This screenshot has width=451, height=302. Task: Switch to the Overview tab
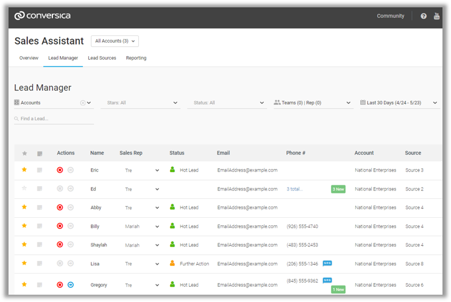pyautogui.click(x=29, y=58)
